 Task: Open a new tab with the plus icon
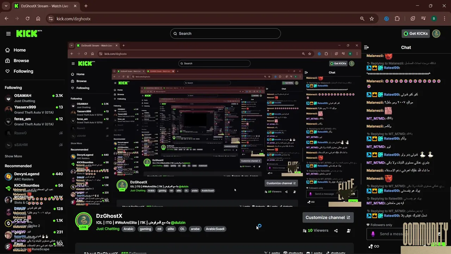point(86,6)
